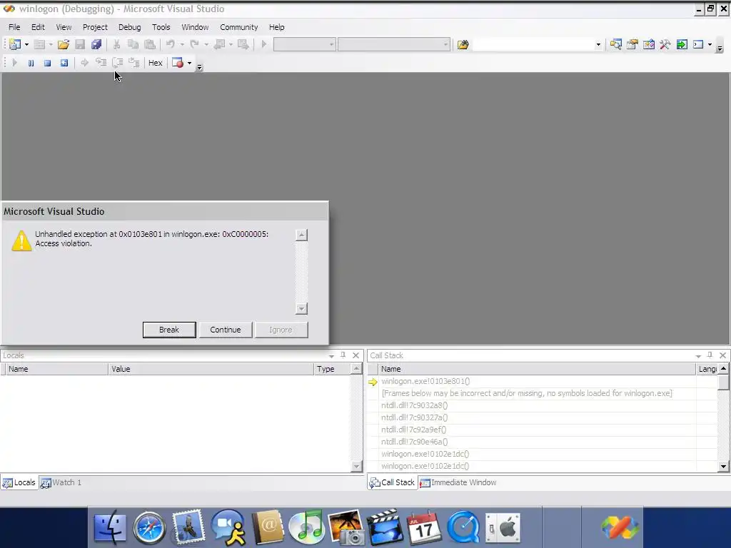Click the Restart debugging icon
731x548 pixels.
pyautogui.click(x=64, y=63)
